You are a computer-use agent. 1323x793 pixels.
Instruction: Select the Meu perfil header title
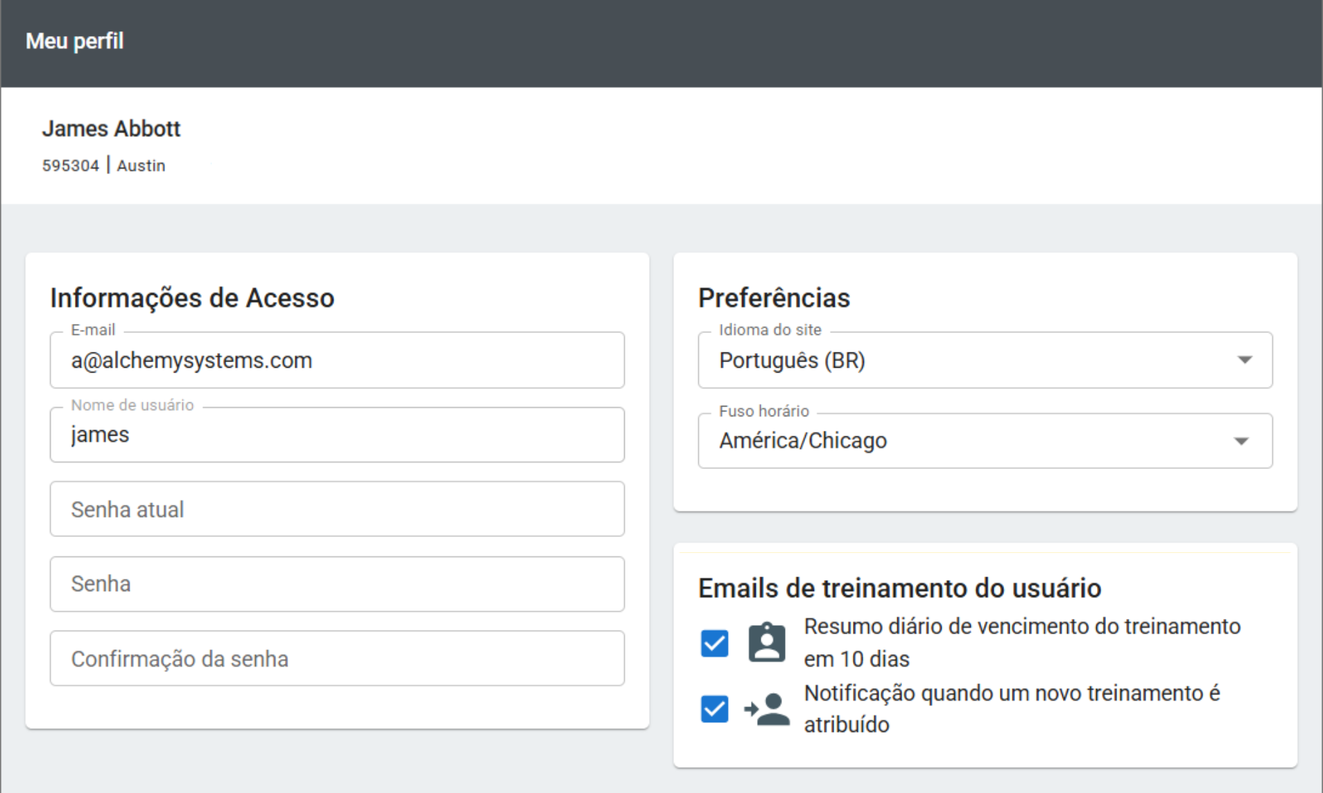[74, 41]
